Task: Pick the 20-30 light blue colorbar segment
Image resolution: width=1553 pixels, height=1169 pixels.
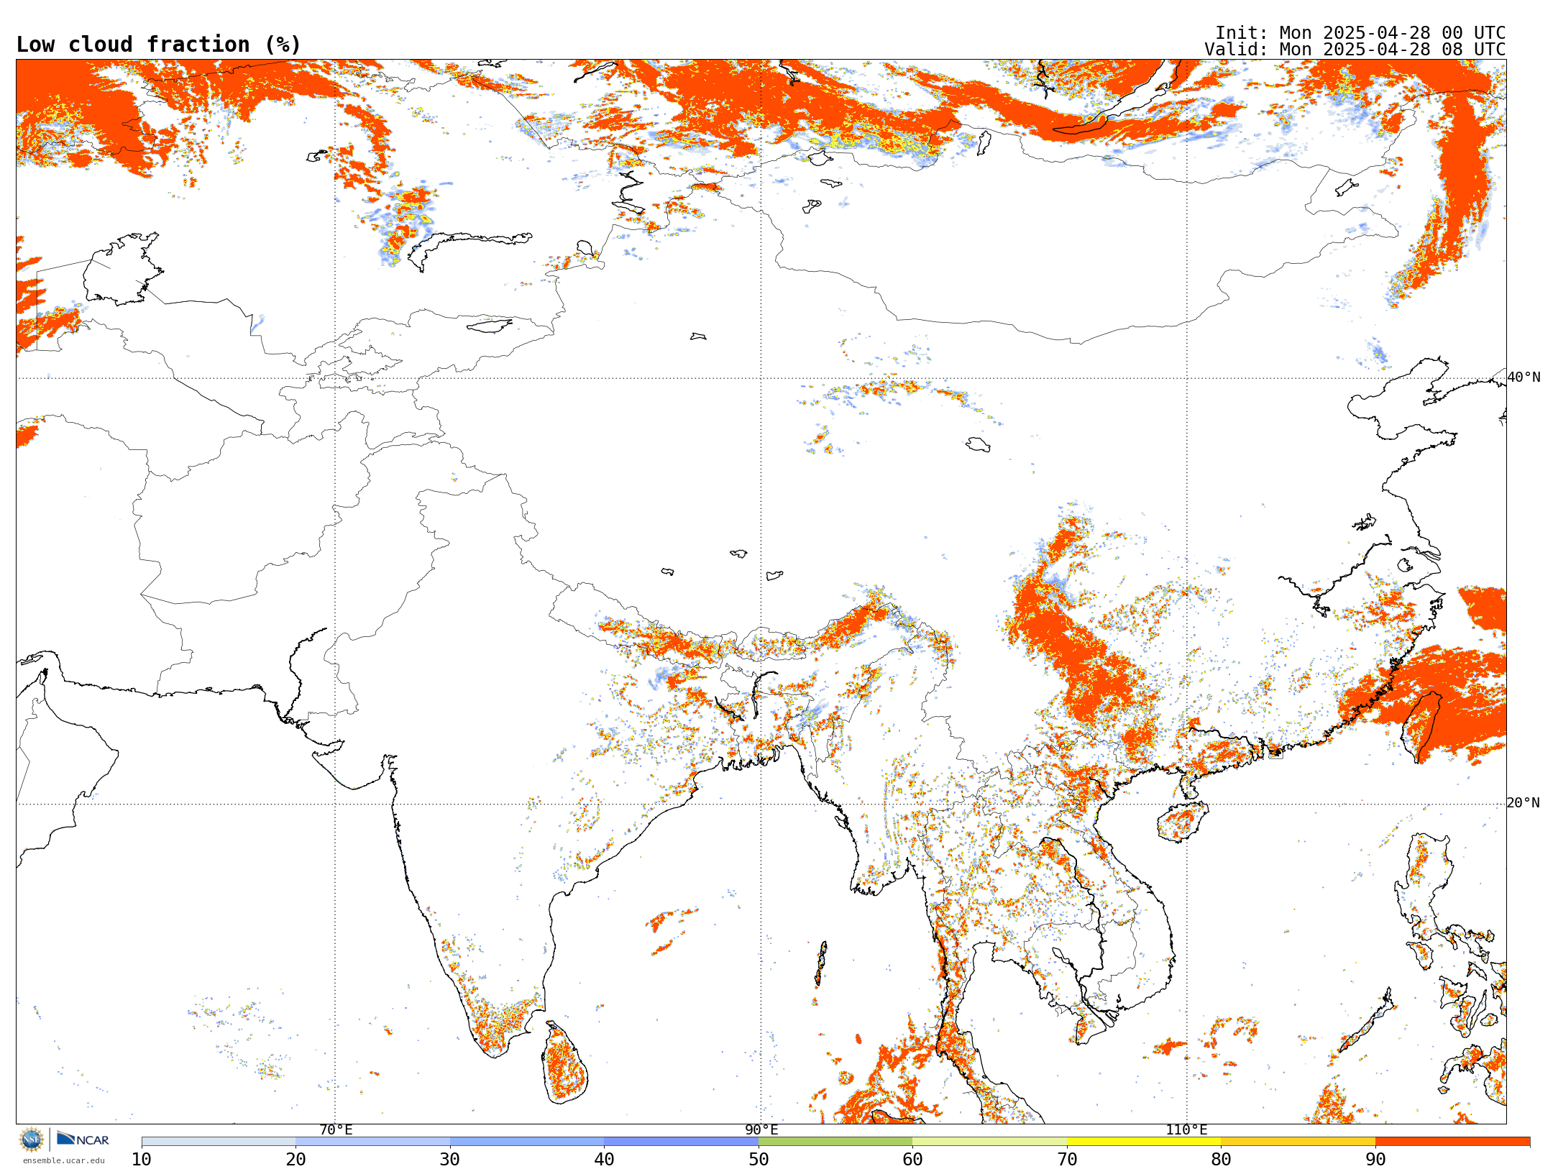Action: [x=372, y=1142]
